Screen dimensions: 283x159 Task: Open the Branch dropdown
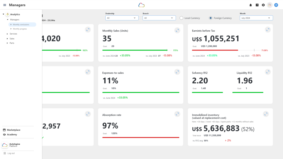[x=159, y=18]
